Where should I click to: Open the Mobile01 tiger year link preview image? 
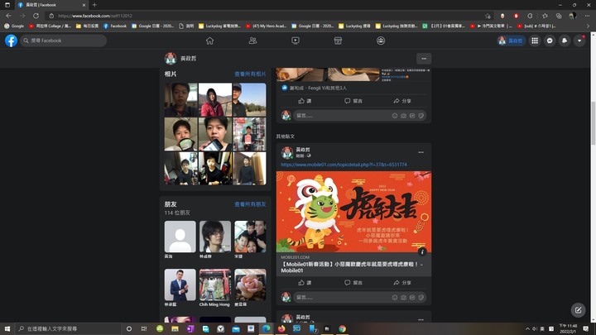tap(353, 212)
